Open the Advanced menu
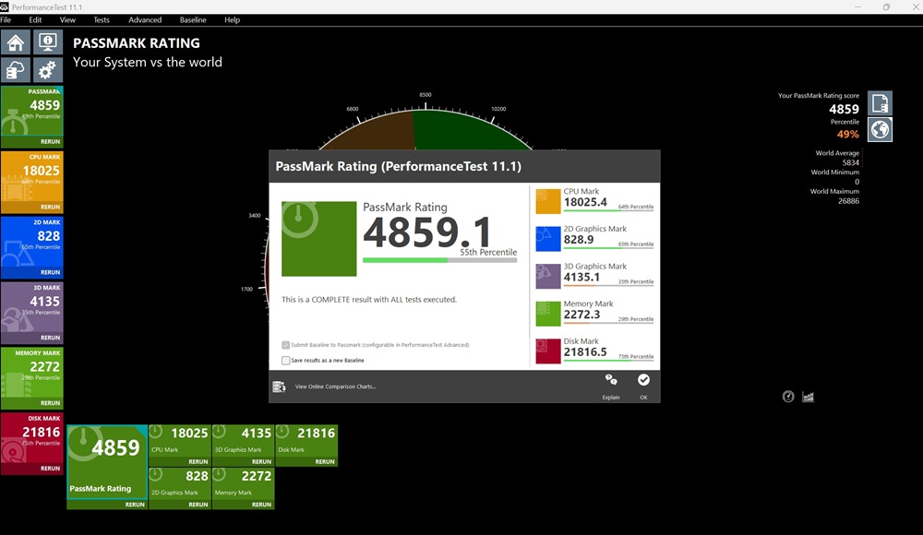This screenshot has width=923, height=535. 145,19
